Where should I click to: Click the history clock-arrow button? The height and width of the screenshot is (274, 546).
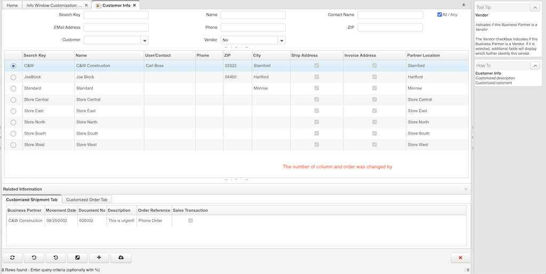55,258
